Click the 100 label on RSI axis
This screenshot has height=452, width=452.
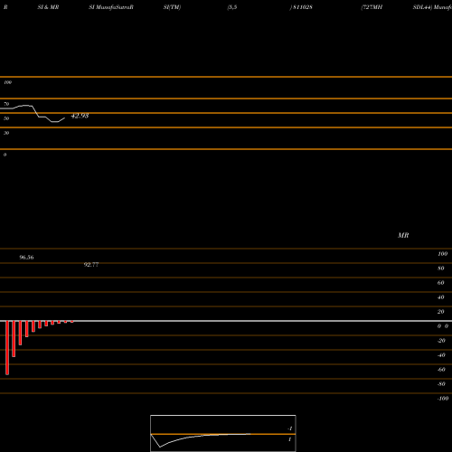(x=8, y=82)
